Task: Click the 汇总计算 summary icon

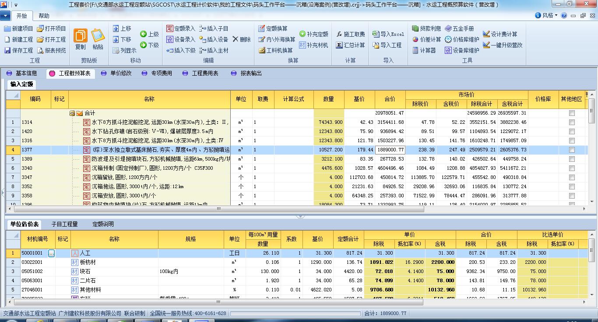Action: coord(339,45)
